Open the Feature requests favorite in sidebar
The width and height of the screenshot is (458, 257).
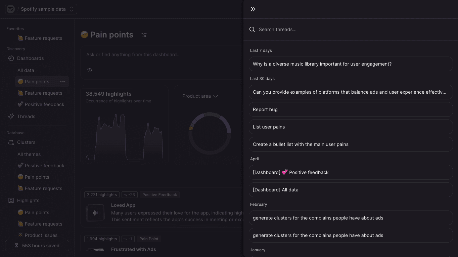click(x=40, y=38)
